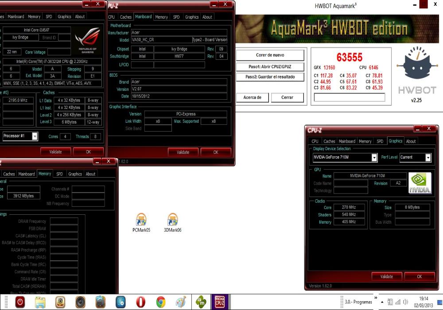This screenshot has height=310, width=443.
Task: Open the Perf Level dropdown
Action: [x=428, y=158]
